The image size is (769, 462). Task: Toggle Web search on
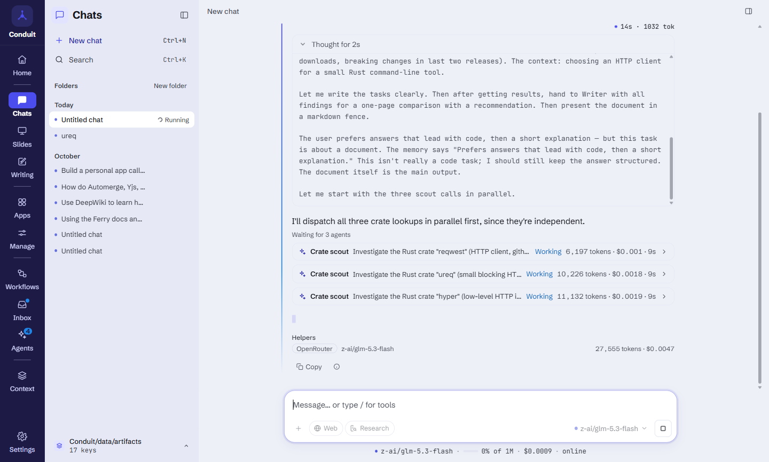point(326,428)
